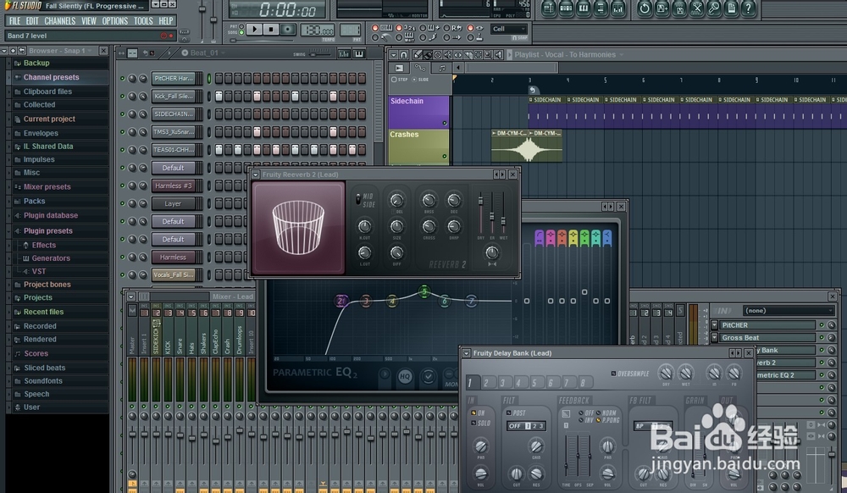Click the undo history icon
This screenshot has width=847, height=493.
645,8
